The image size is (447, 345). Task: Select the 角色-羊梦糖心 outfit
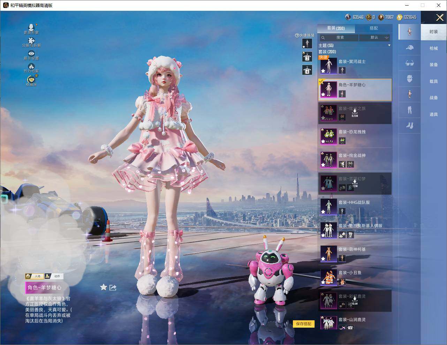point(355,90)
